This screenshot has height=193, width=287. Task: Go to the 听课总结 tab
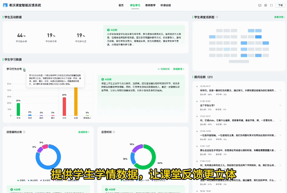pyautogui.click(x=166, y=5)
